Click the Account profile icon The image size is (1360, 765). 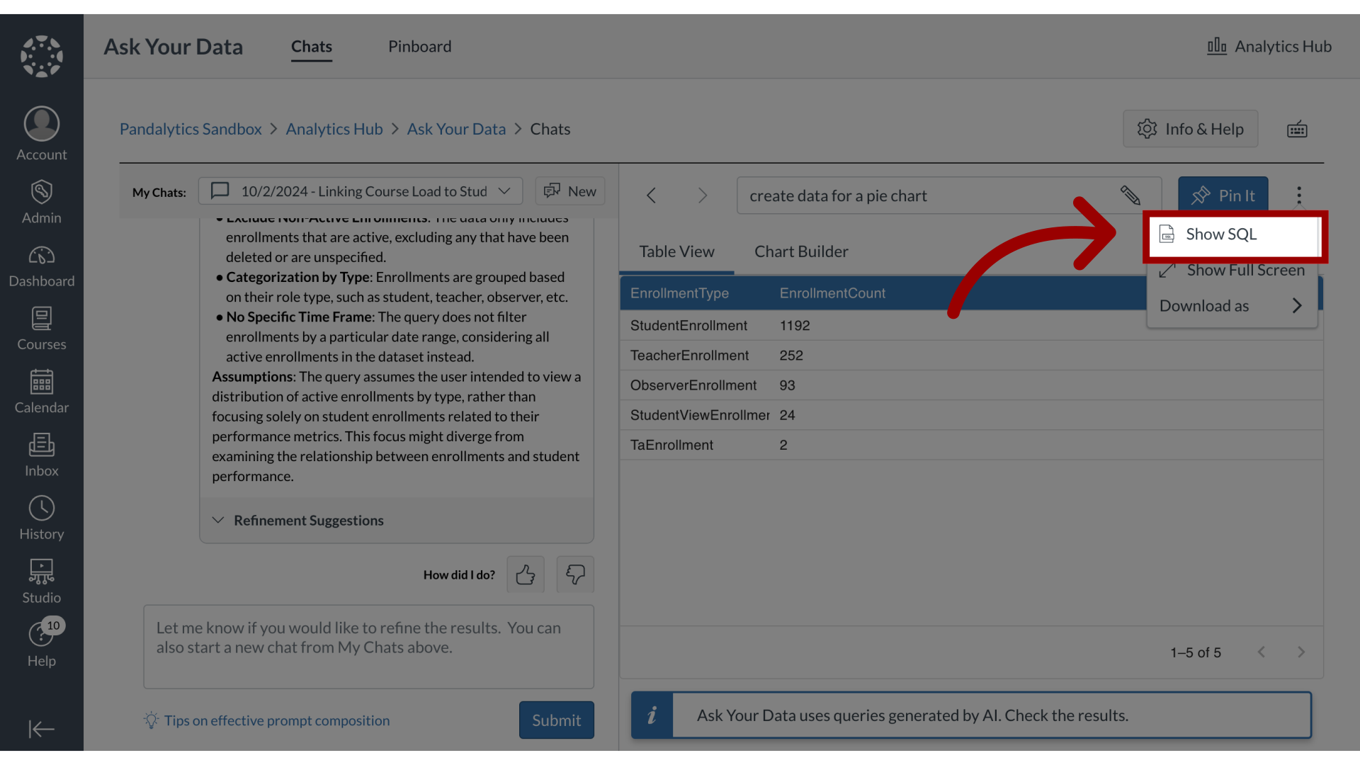tap(41, 131)
